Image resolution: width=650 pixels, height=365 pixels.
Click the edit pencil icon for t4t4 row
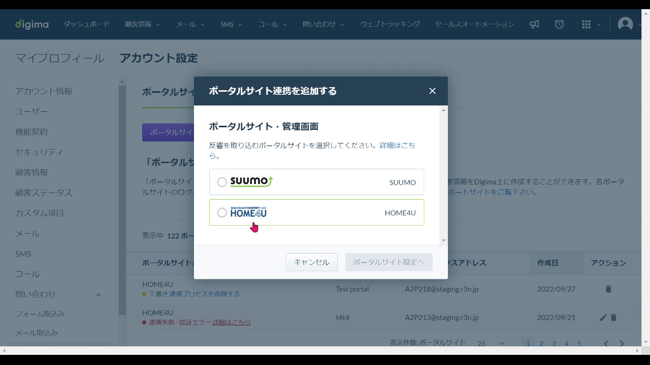(x=603, y=317)
